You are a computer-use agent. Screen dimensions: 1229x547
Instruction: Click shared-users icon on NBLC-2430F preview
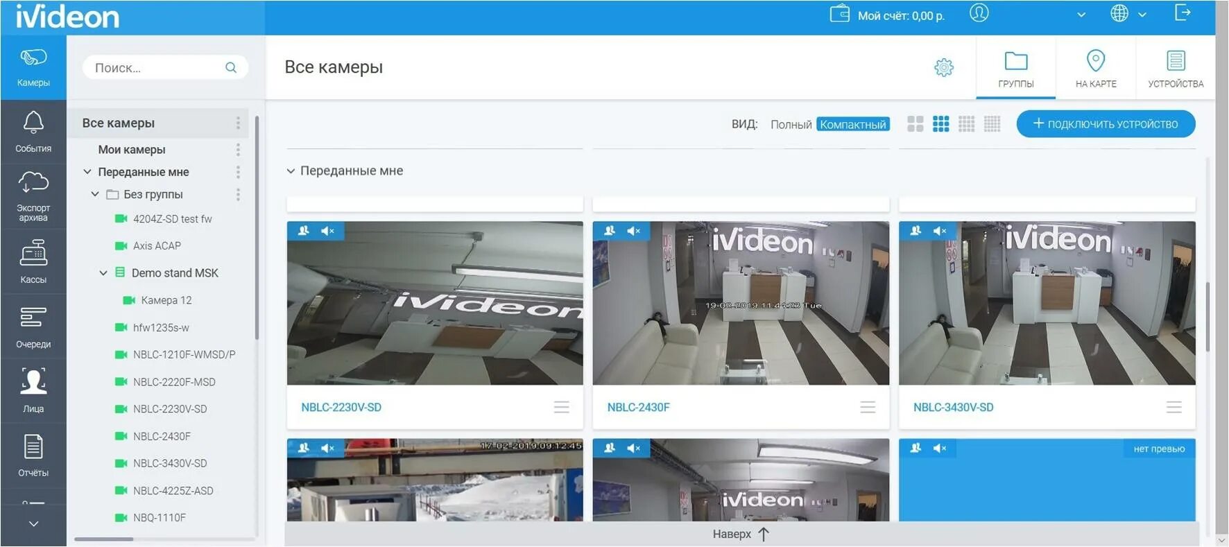(x=610, y=231)
